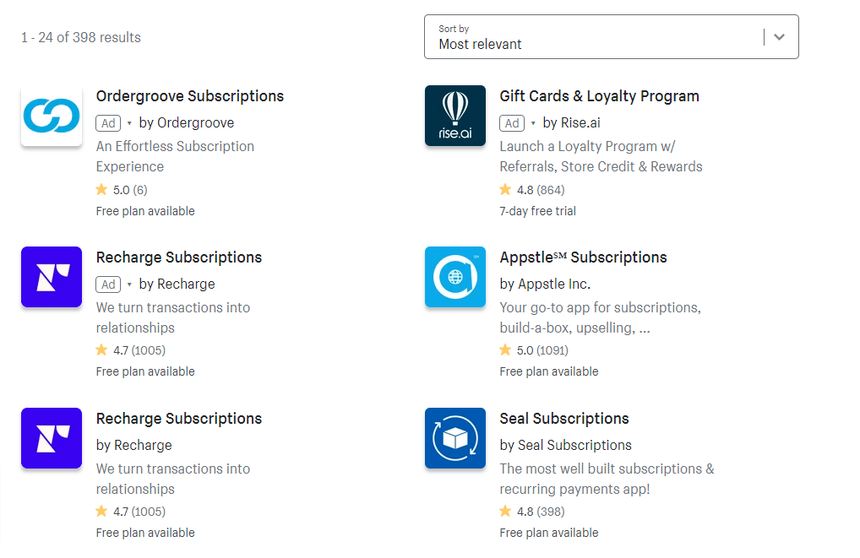Open the non-sponsored Recharge Subscriptions title

(x=179, y=418)
